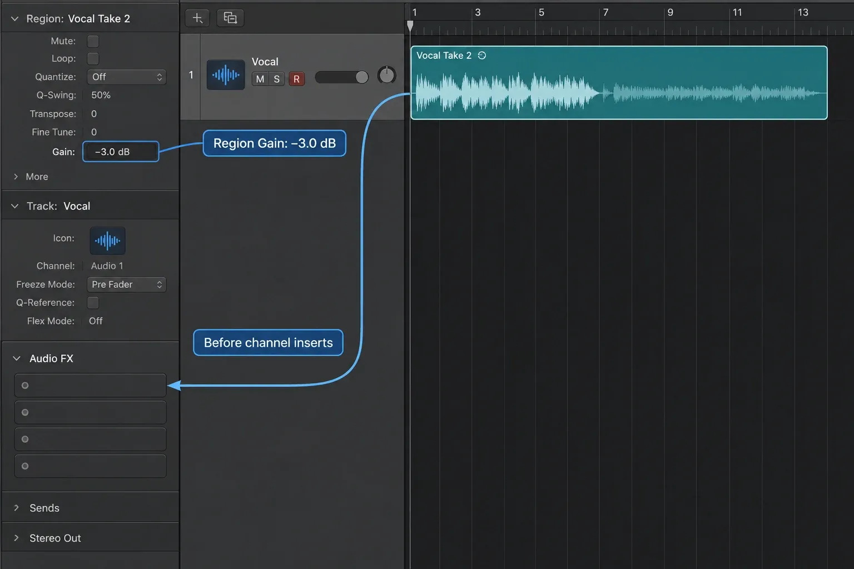Click the second empty Audio FX insert slot
The height and width of the screenshot is (569, 854).
click(90, 412)
